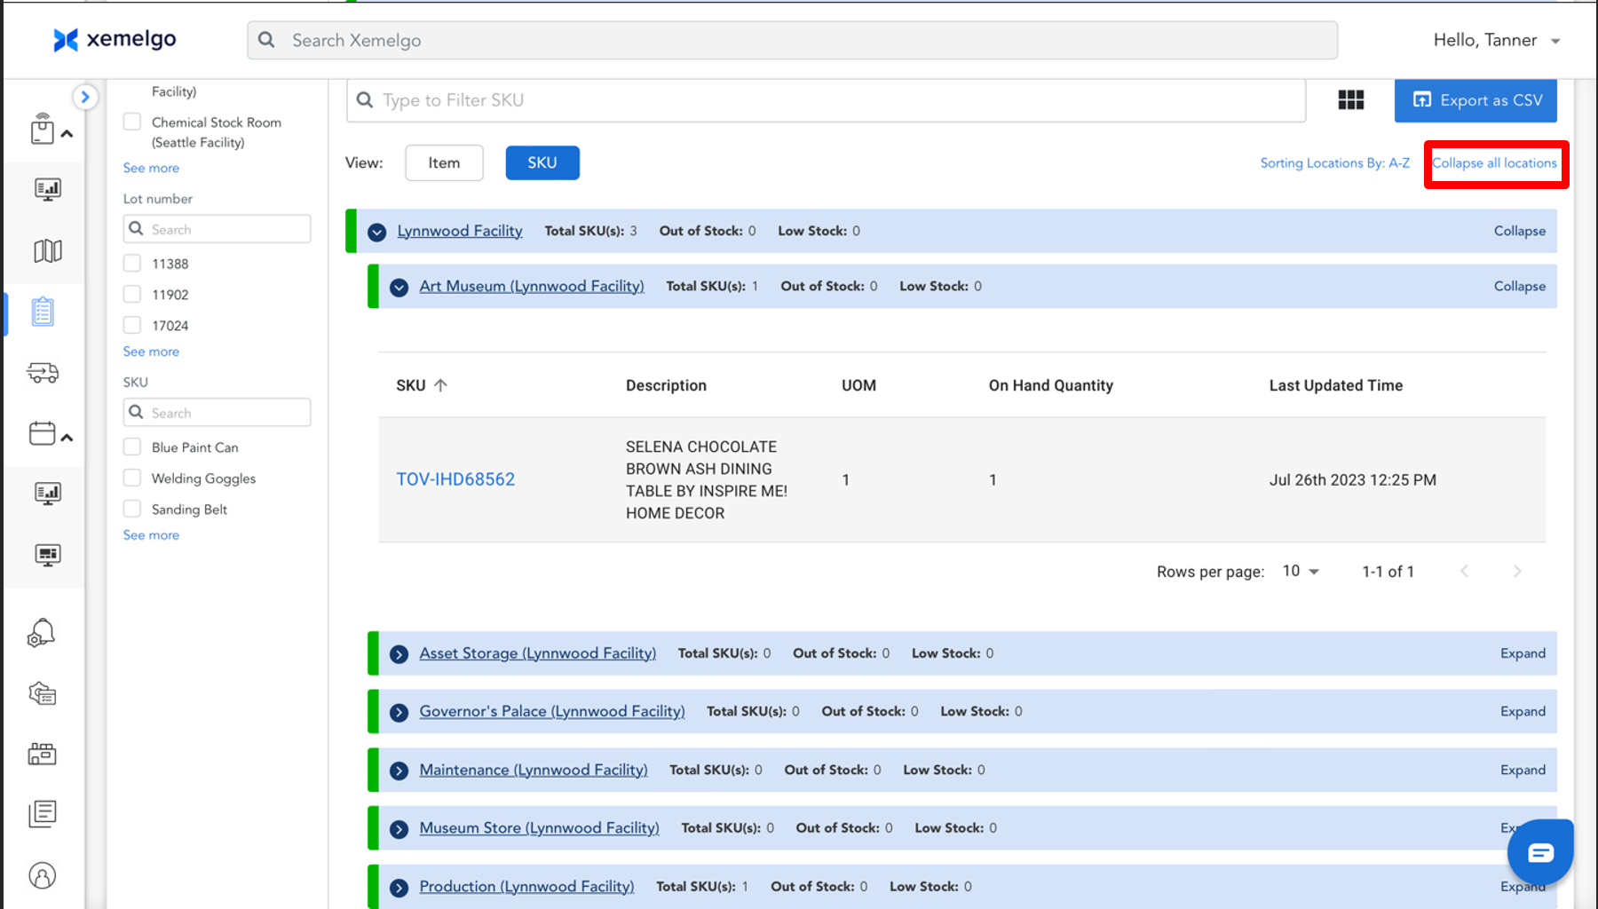Go to next page of SKU table
1598x909 pixels.
(1517, 572)
